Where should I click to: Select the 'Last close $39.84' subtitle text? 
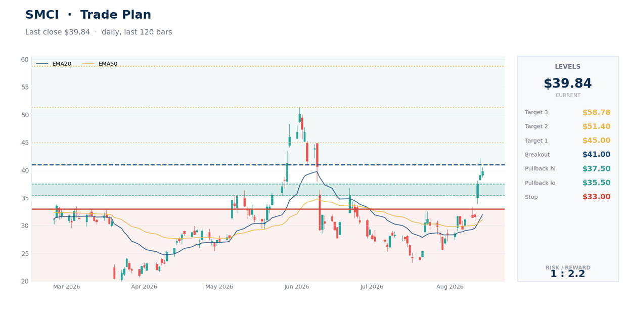point(57,32)
